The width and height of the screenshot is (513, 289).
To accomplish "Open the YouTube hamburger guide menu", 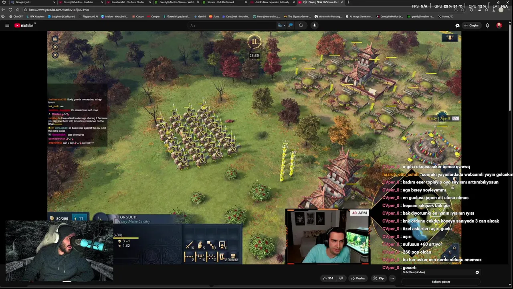I will coord(7,25).
